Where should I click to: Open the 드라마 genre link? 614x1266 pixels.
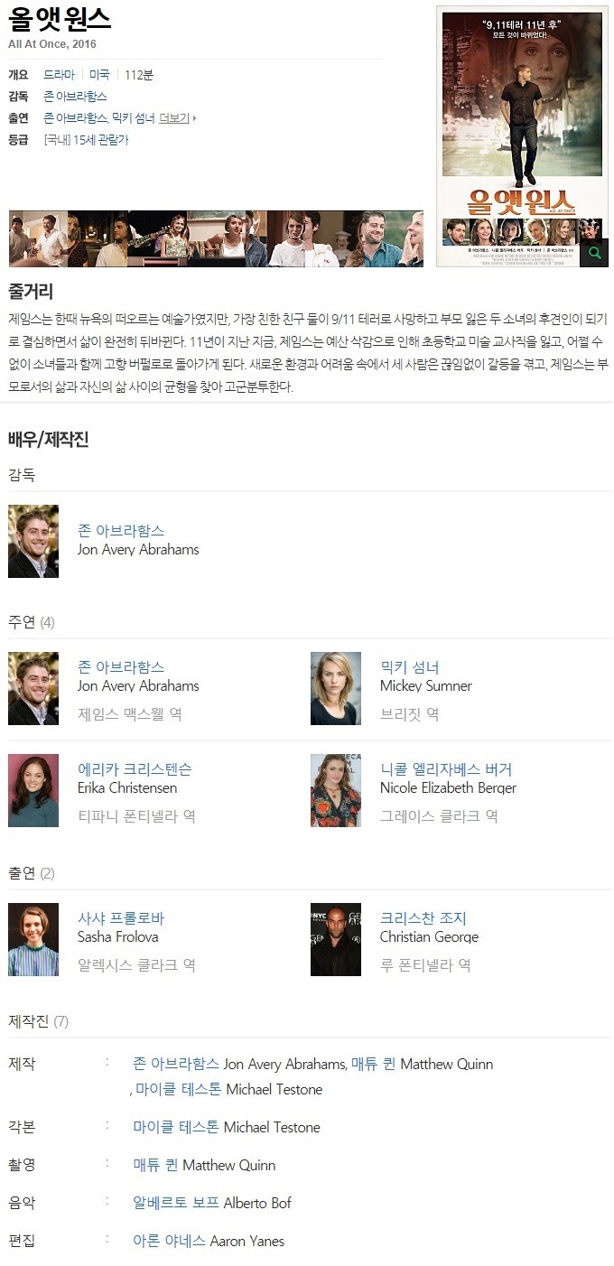tap(60, 74)
